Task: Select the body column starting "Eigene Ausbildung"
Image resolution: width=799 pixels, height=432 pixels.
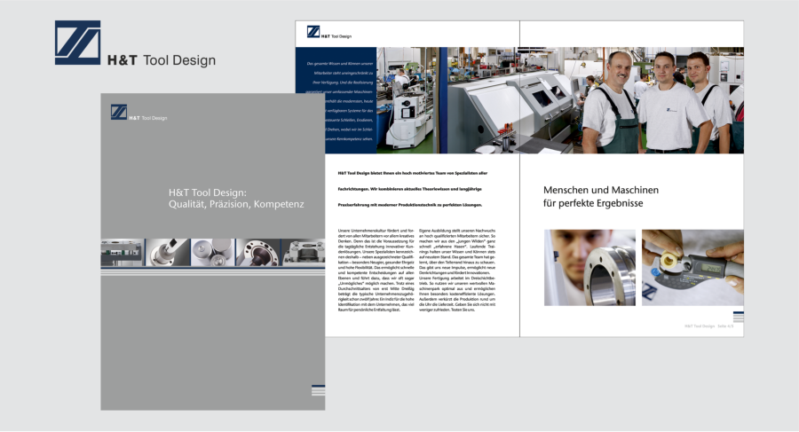Action: pos(457,270)
